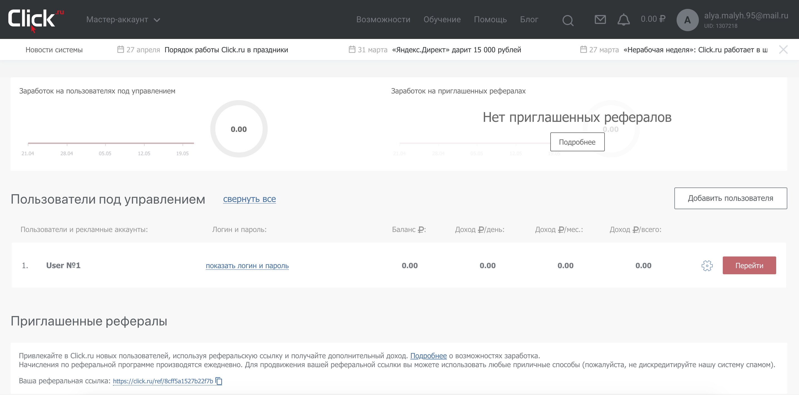
Task: Select the User №1 row name
Action: pos(63,265)
